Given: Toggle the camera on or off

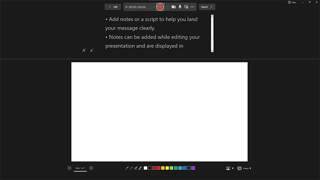Looking at the screenshot, I should coord(173,7).
